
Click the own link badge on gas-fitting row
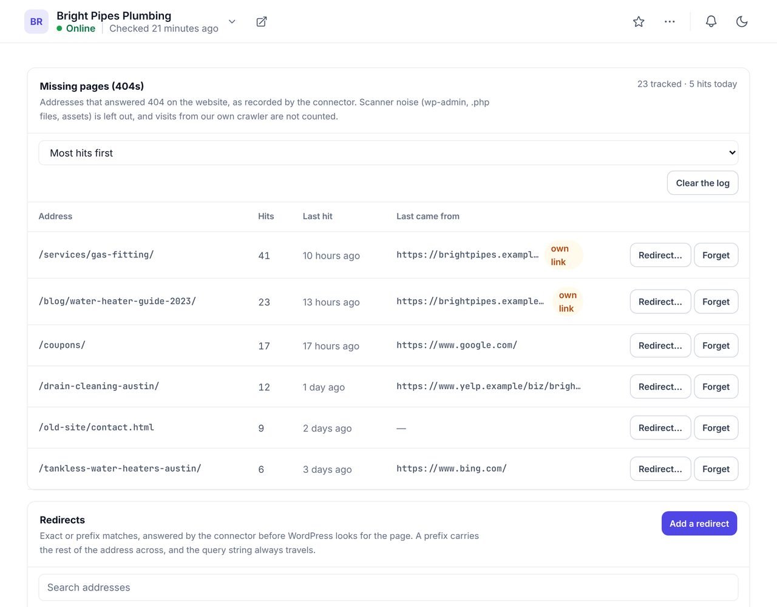(x=563, y=255)
